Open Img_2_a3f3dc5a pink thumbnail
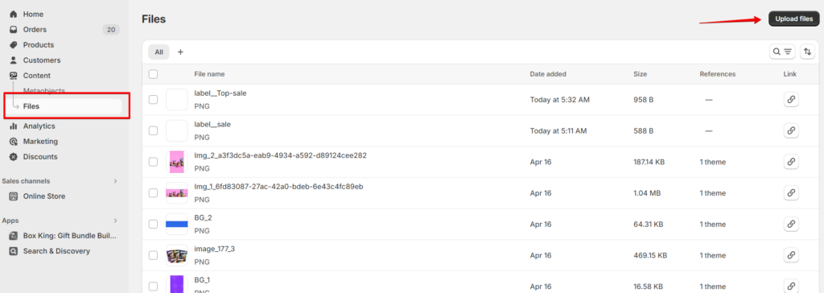This screenshot has height=293, width=824. [x=176, y=162]
